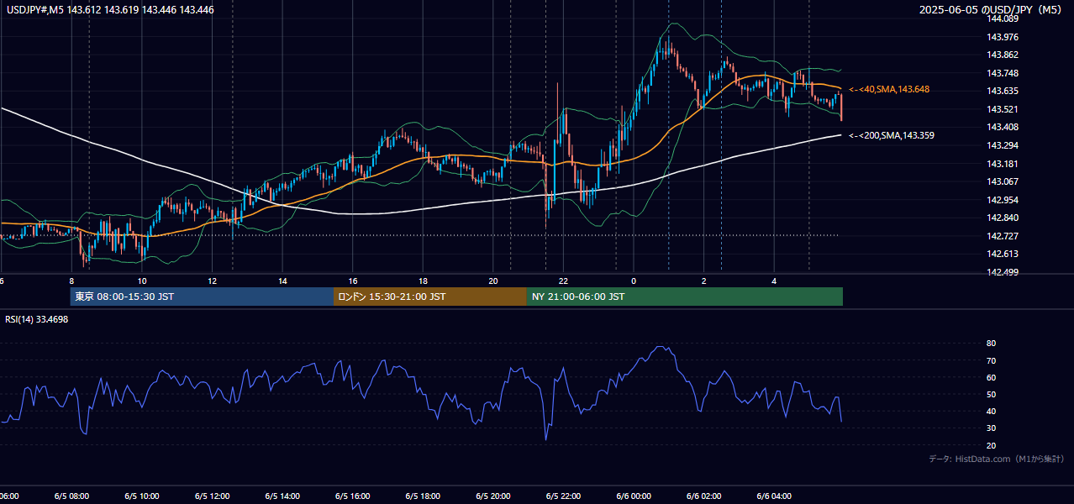
Task: Click the hour 22 label under the price chart
Action: point(563,281)
